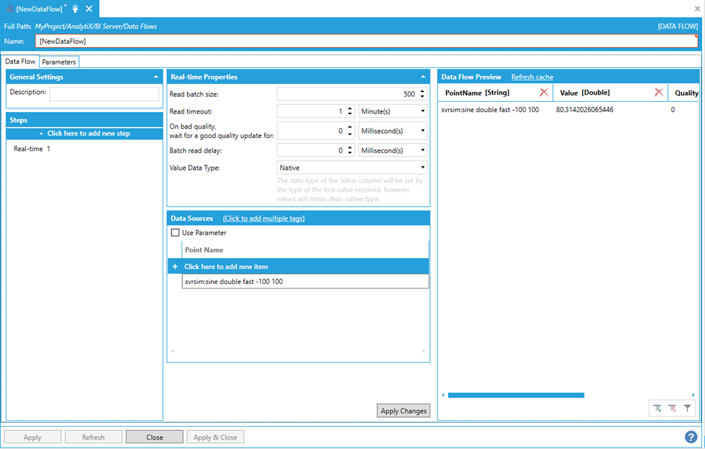This screenshot has width=705, height=449.
Task: Click the Apply Changes button
Action: click(403, 411)
